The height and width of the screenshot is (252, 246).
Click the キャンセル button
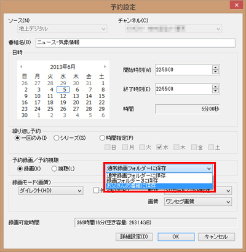216,237
